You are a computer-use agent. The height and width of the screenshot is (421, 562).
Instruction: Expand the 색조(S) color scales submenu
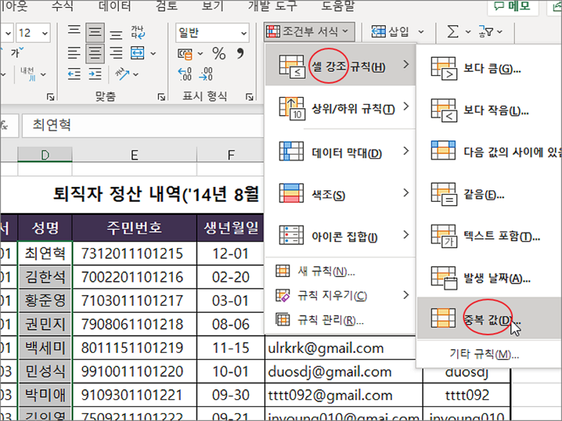pyautogui.click(x=340, y=194)
